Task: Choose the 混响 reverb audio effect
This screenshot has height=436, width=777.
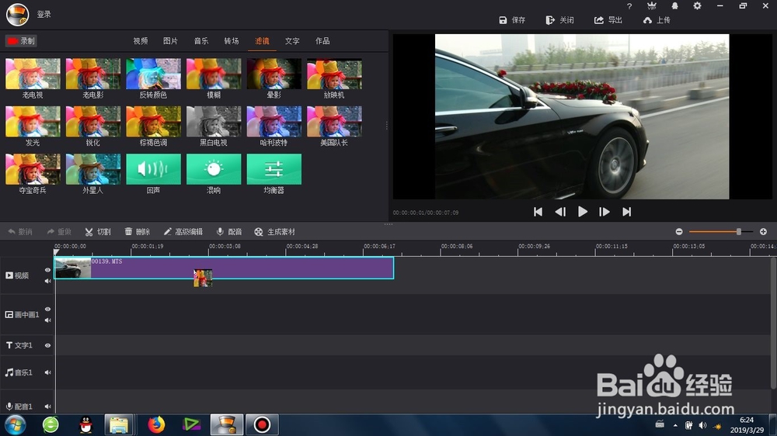Action: (214, 169)
